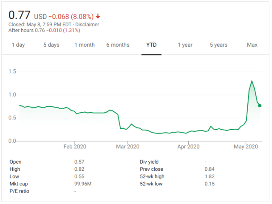The height and width of the screenshot is (204, 272).
Task: Switch to 1 year view
Action: [185, 45]
